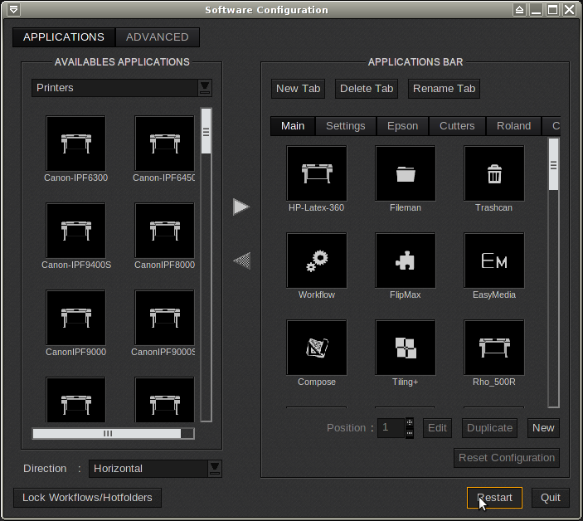583x521 pixels.
Task: Click the Edit button
Action: 437,428
